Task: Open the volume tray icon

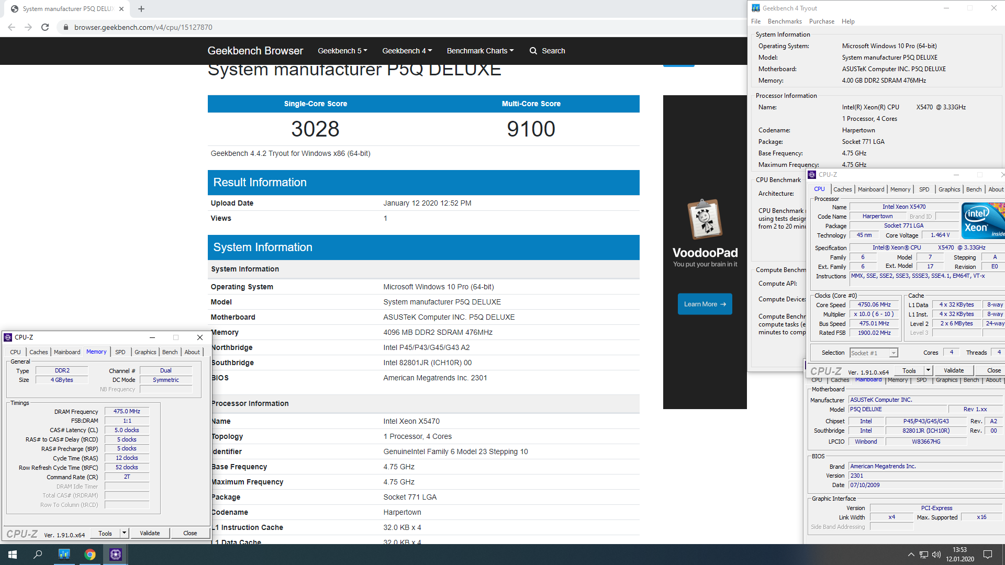Action: click(936, 555)
